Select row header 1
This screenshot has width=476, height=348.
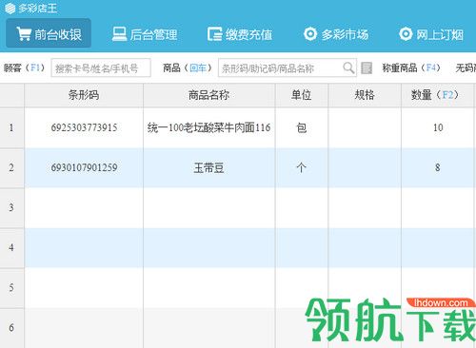[x=11, y=127]
